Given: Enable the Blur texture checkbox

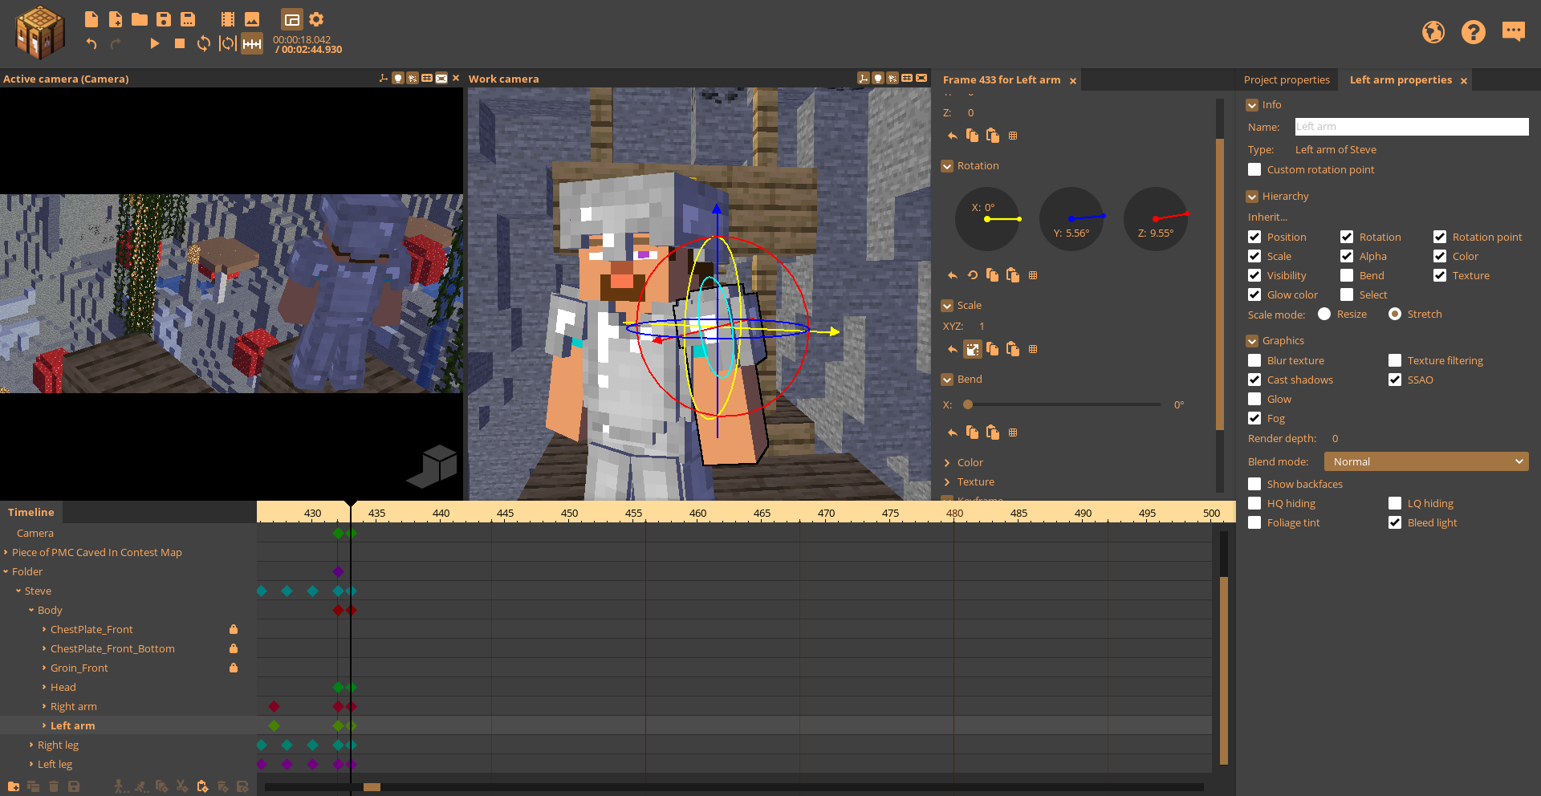Looking at the screenshot, I should point(1254,360).
